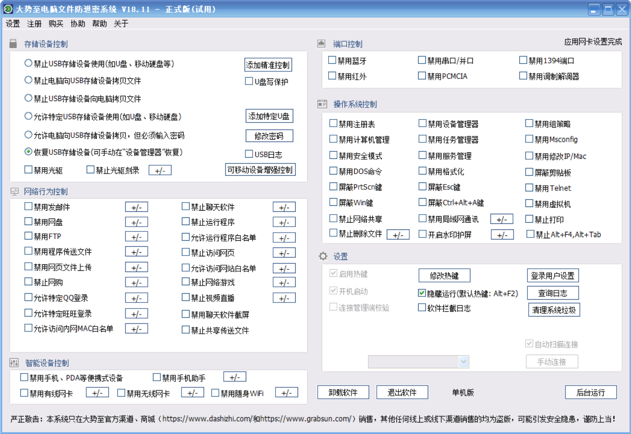The width and height of the screenshot is (631, 434).
Task: Expand +/- list for 禁用发邮件
Action: (137, 207)
